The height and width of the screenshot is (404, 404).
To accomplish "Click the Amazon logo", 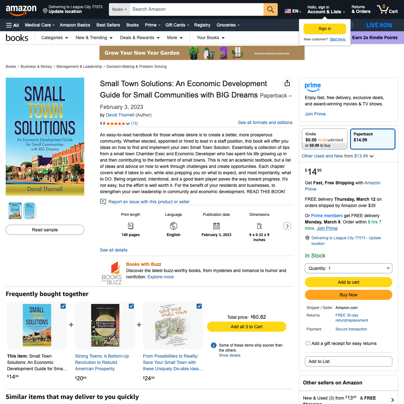I will pos(21,9).
